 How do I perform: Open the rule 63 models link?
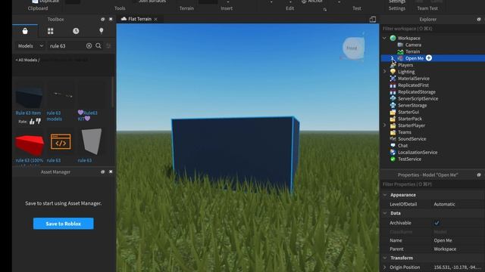point(55,116)
